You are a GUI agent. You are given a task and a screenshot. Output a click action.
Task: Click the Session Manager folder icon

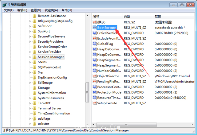pyautogui.click(x=34, y=57)
